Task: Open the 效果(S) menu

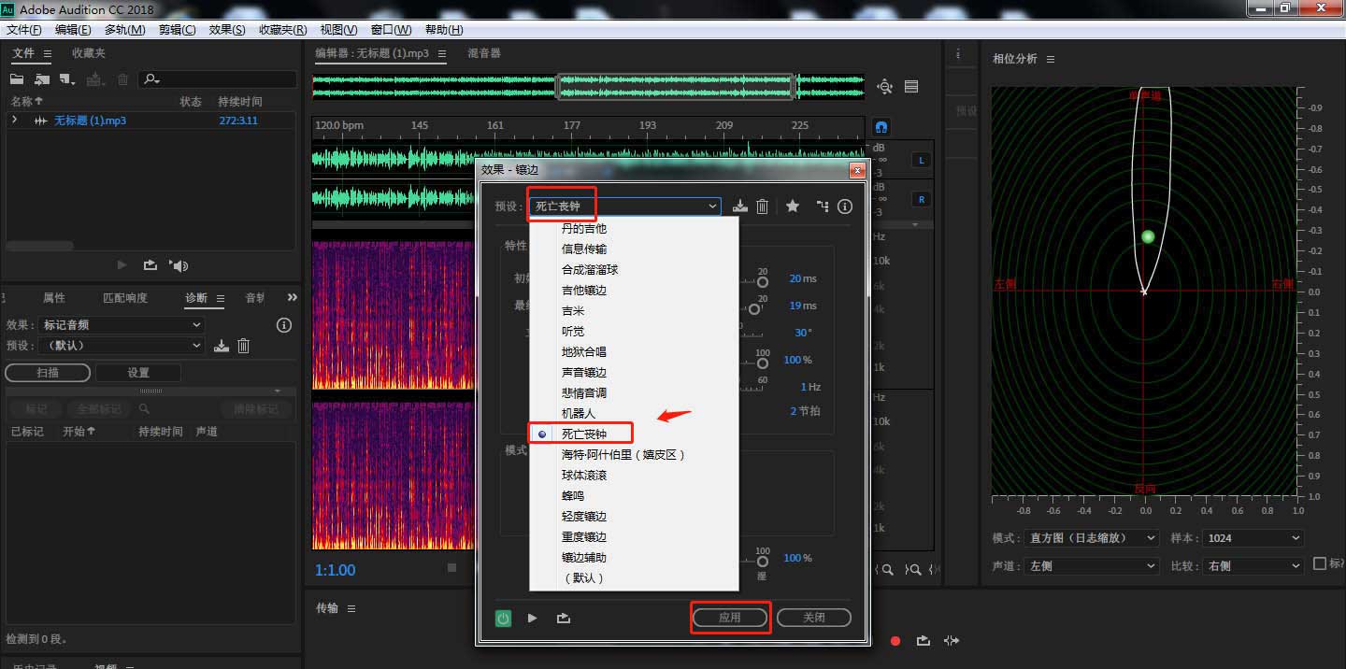Action: [x=226, y=29]
